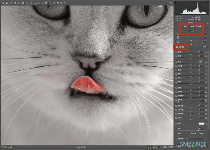210x150 pixels.
Task: Click the 饱和度 slider handle
Action: pyautogui.click(x=178, y=102)
